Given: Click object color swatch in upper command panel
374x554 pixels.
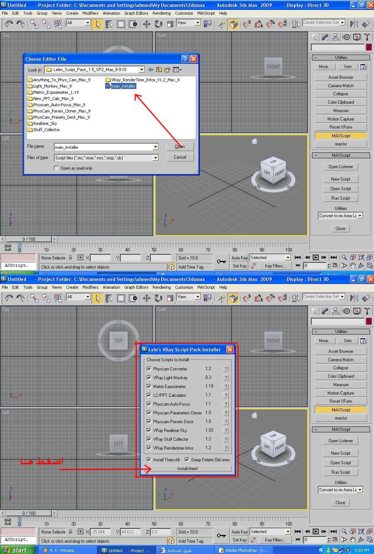Looking at the screenshot, I should tap(368, 47).
